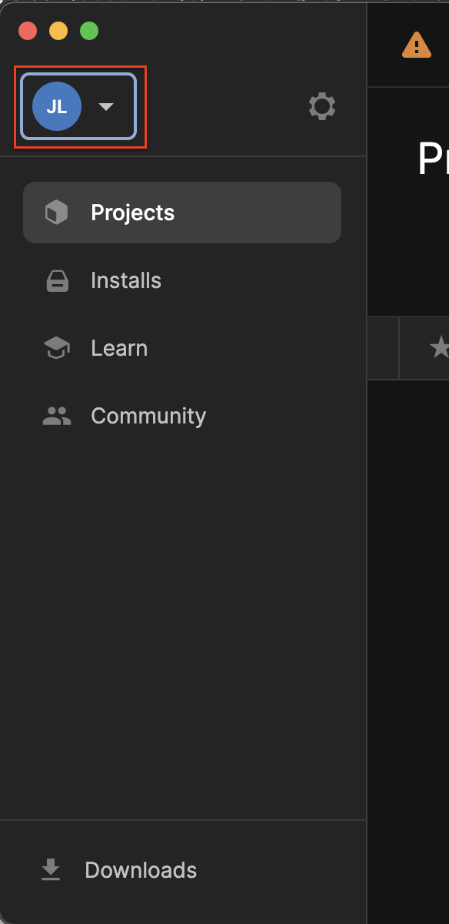The image size is (449, 924).
Task: Click the Learn graduation cap icon
Action: coord(57,348)
